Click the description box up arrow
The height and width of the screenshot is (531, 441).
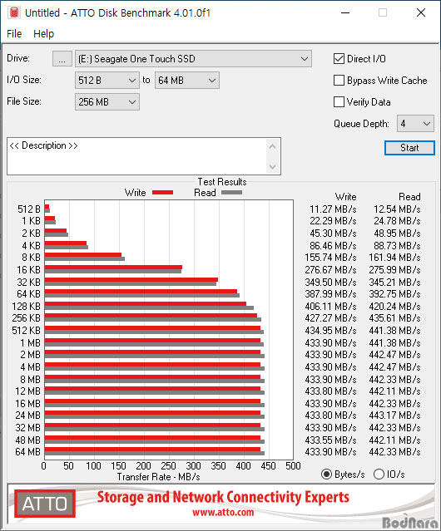(x=273, y=146)
